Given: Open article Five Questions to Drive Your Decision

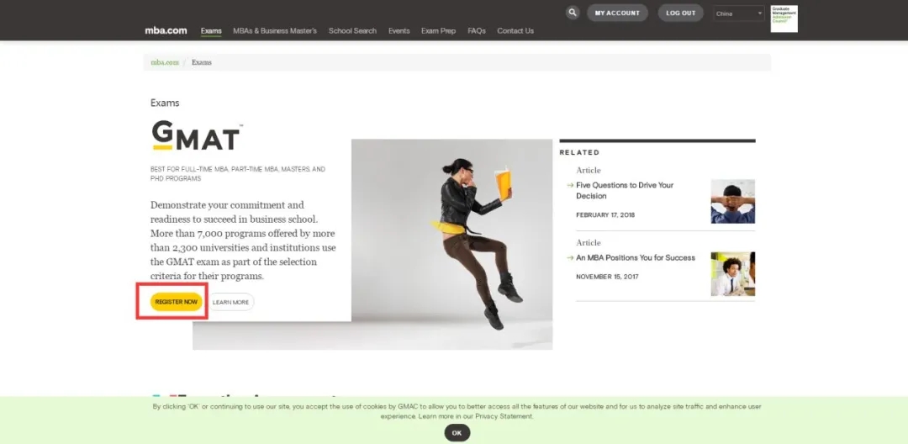Looking at the screenshot, I should pyautogui.click(x=625, y=190).
